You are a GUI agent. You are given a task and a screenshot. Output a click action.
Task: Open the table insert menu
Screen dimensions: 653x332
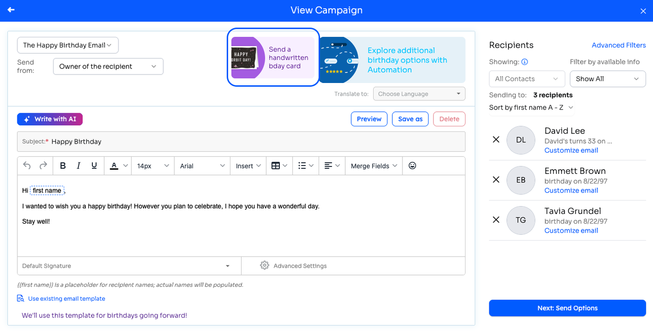(279, 166)
